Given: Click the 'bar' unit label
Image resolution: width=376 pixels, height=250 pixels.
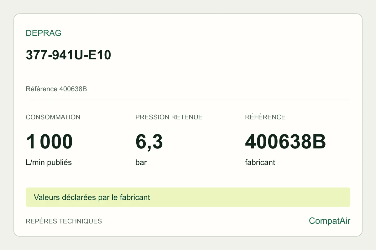Looking at the screenshot, I should point(141,162).
